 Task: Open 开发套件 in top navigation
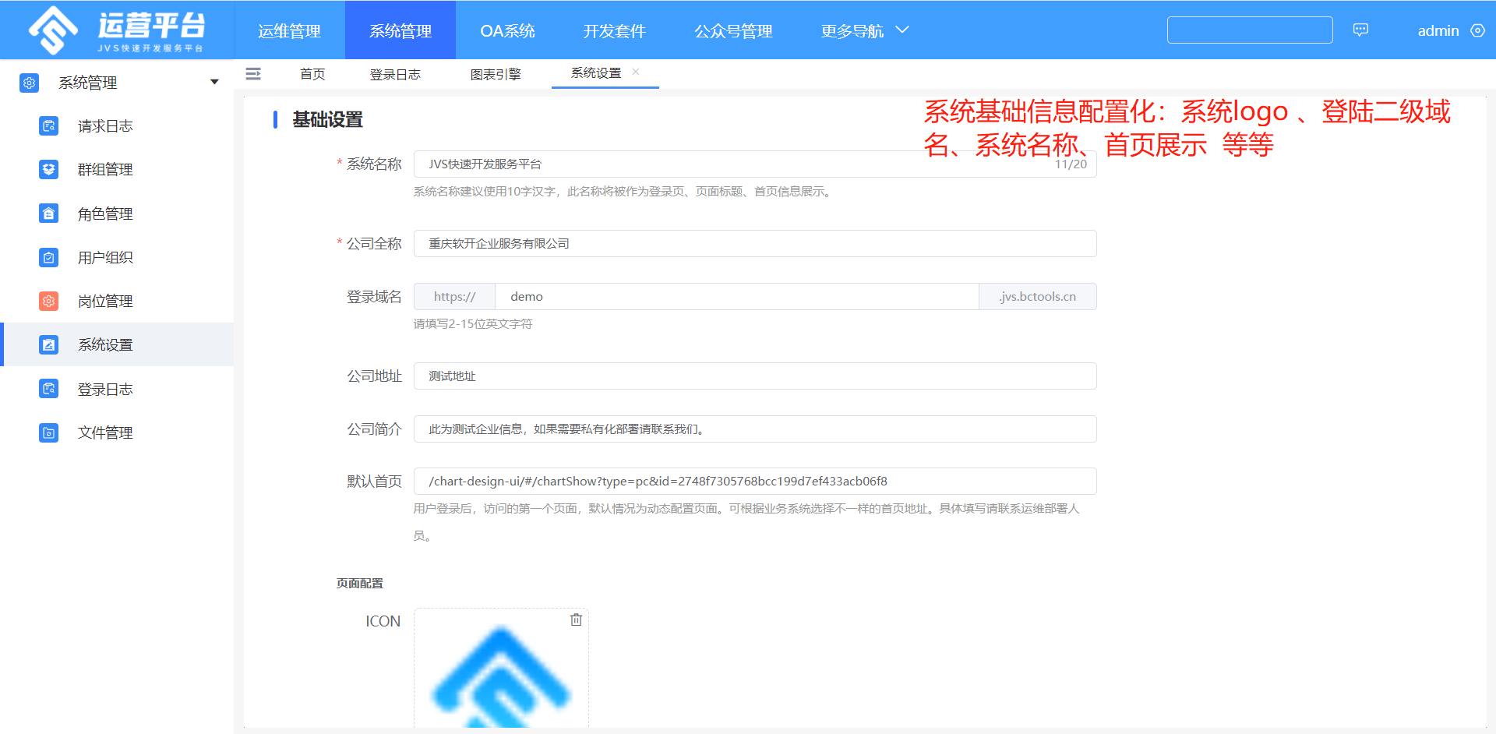click(614, 30)
